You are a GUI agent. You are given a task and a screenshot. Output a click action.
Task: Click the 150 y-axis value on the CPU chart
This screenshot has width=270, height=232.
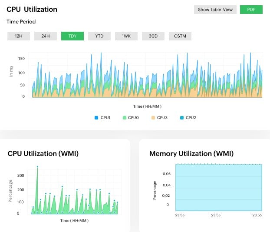click(x=21, y=59)
